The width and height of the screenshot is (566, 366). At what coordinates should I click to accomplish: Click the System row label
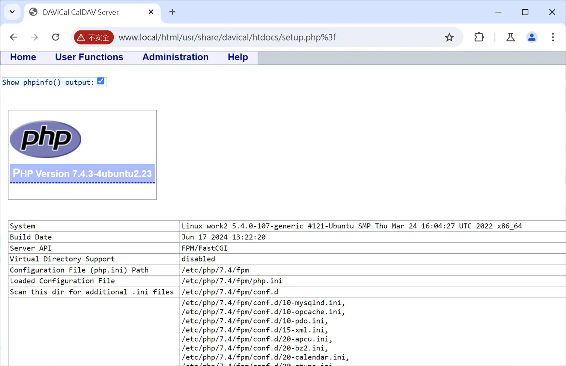pos(22,226)
